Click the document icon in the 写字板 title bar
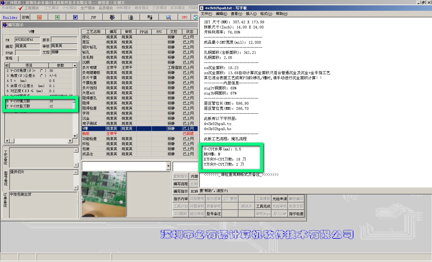 pyautogui.click(x=202, y=8)
